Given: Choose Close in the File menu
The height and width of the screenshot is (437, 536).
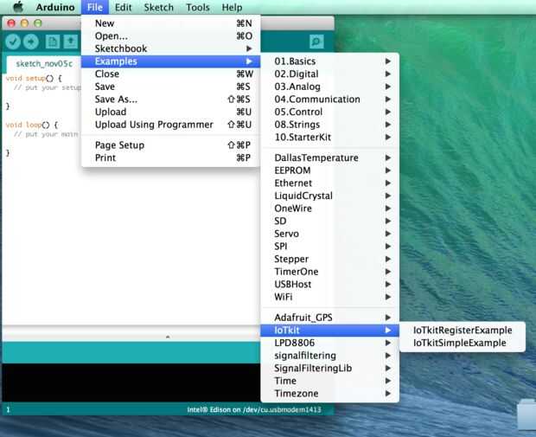Looking at the screenshot, I should (x=170, y=74).
